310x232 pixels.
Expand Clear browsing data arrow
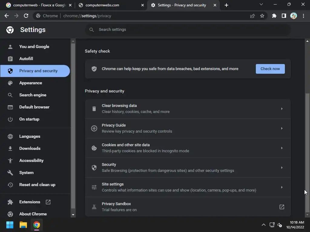coord(282,109)
